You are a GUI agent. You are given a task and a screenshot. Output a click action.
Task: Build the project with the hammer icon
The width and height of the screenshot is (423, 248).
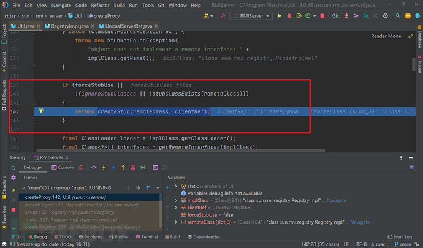tap(223, 16)
